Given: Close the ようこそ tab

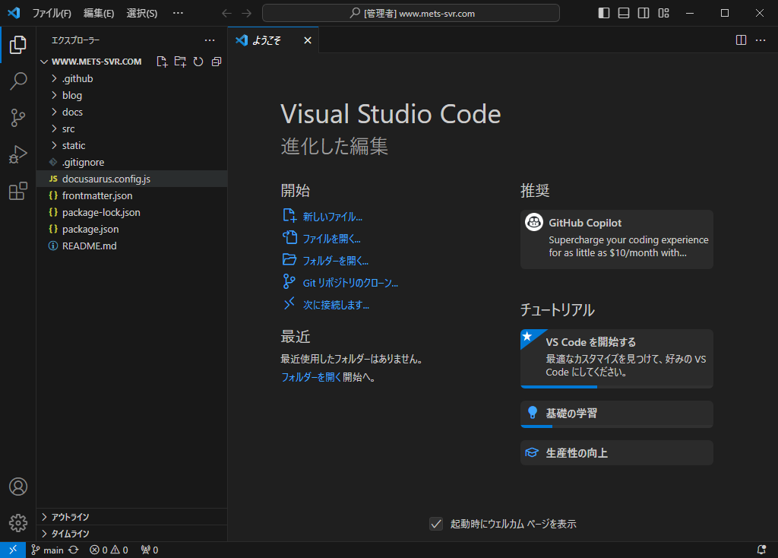Looking at the screenshot, I should 308,40.
